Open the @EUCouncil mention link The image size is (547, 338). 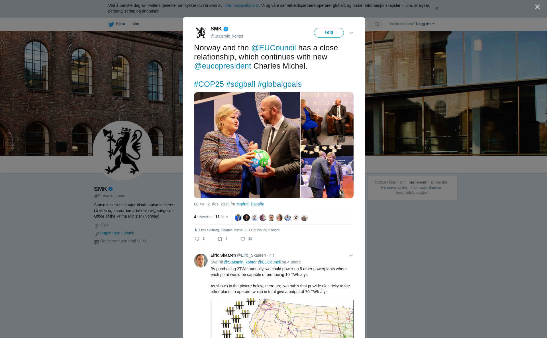click(x=273, y=48)
